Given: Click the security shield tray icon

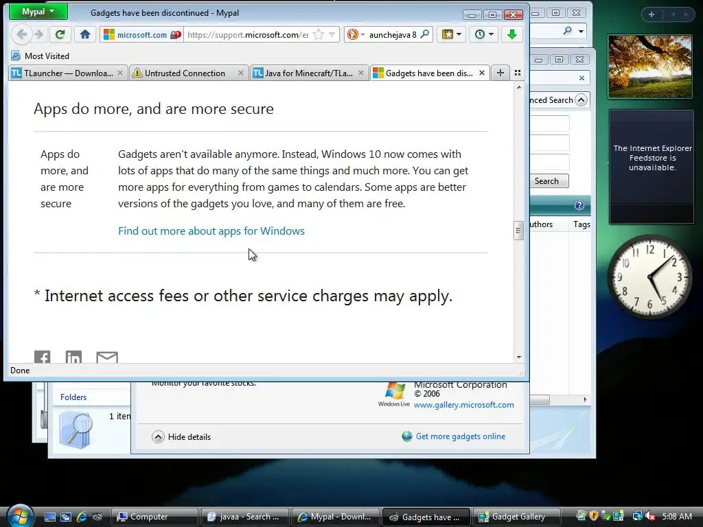Looking at the screenshot, I should click(594, 516).
